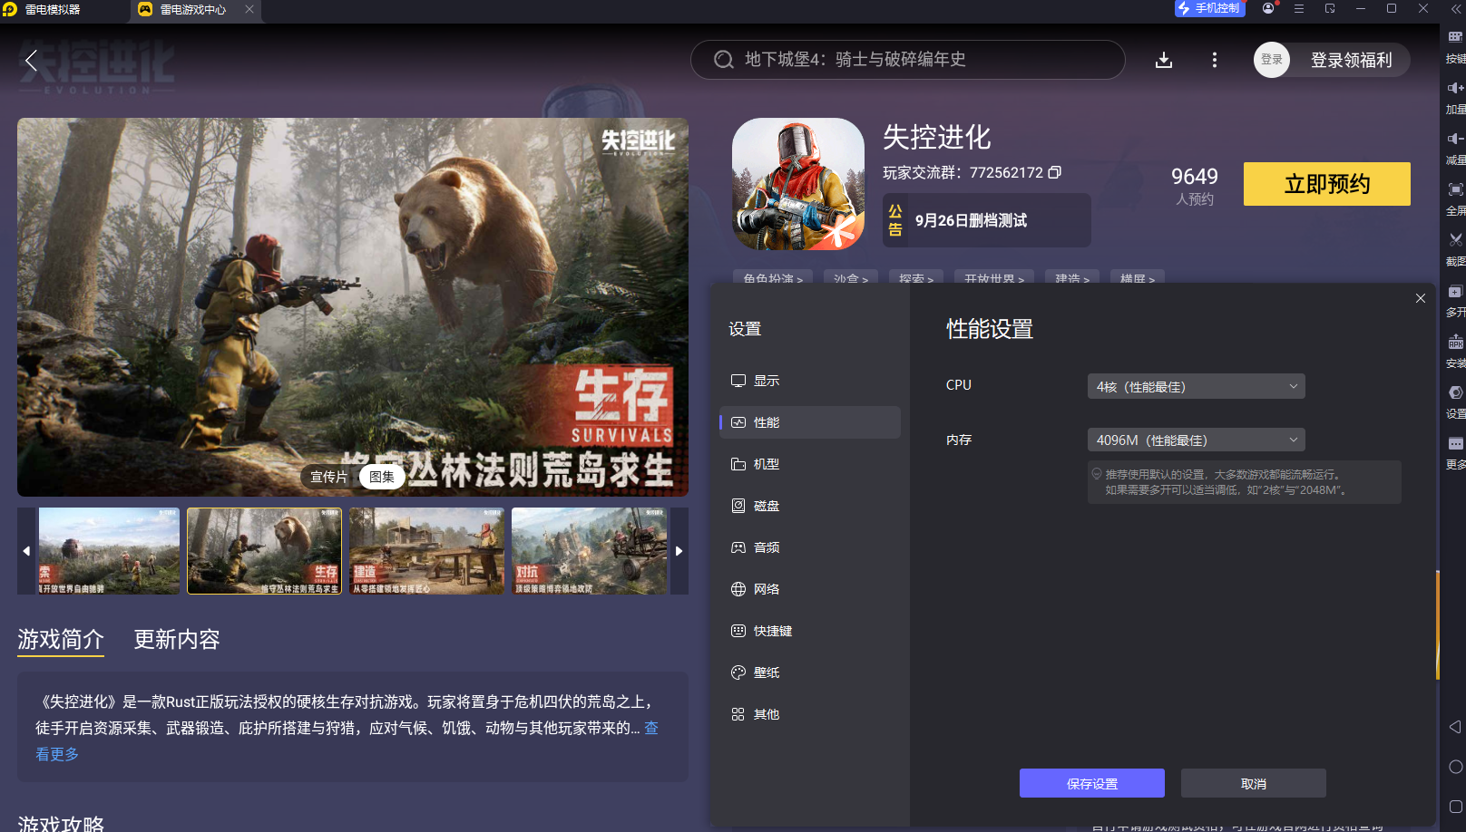Show previous gallery thumbnails with left arrow
1466x832 pixels.
[x=26, y=551]
